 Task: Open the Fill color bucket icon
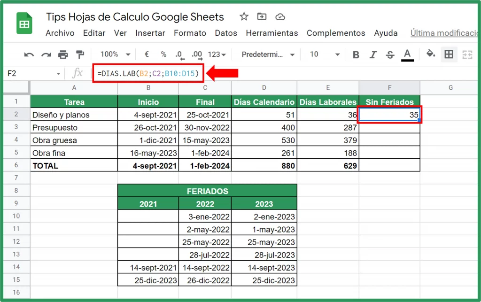click(431, 54)
